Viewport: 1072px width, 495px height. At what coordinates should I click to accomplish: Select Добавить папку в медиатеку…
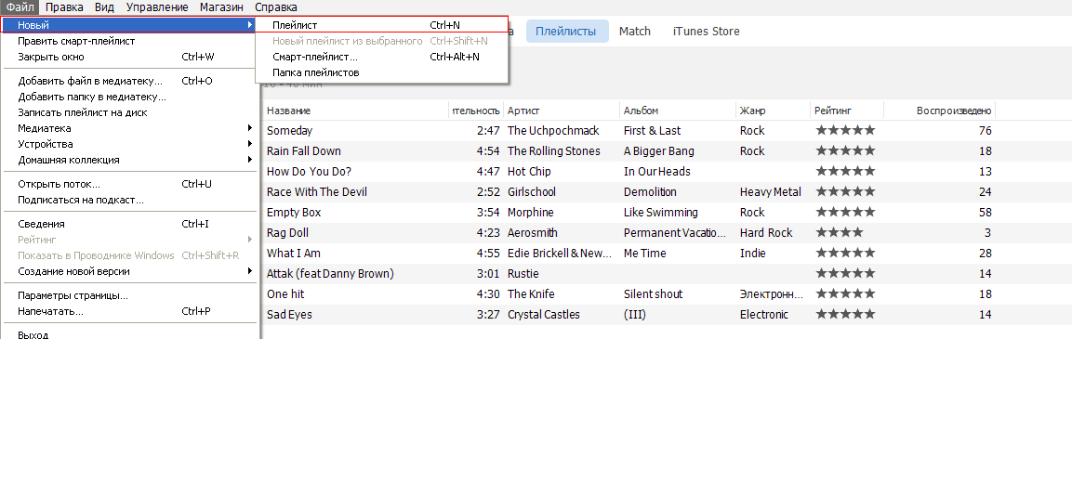click(129, 97)
